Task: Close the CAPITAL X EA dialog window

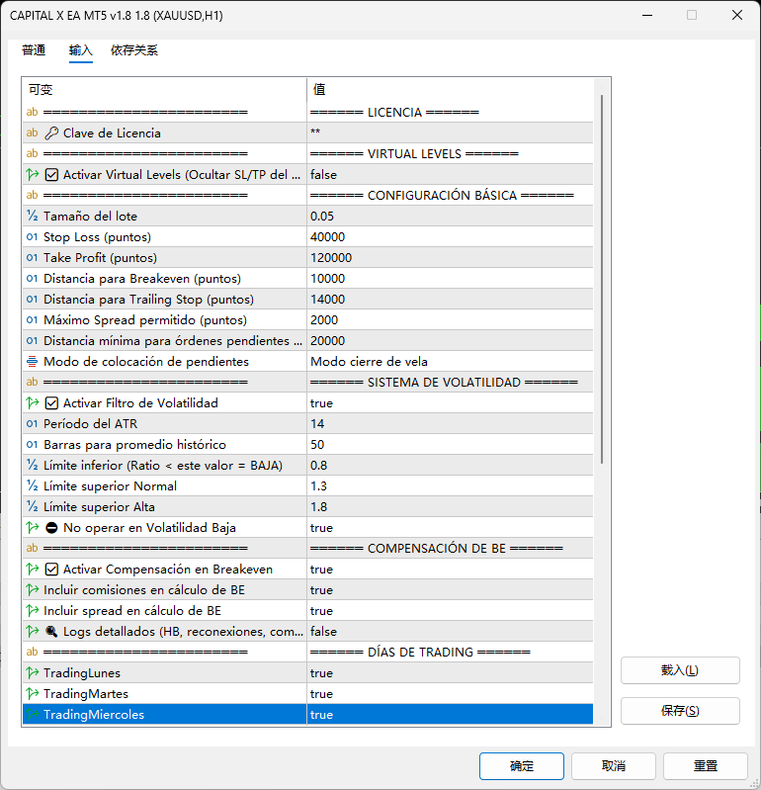Action: pos(737,15)
